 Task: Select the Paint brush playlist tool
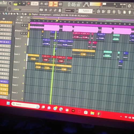click(6, 14)
